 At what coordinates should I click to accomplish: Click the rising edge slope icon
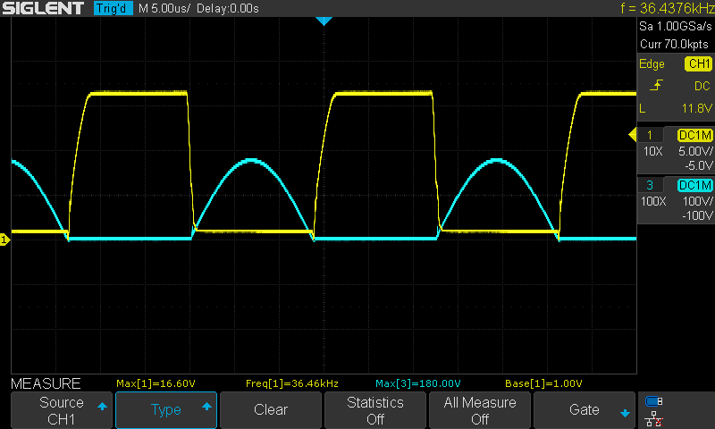656,85
